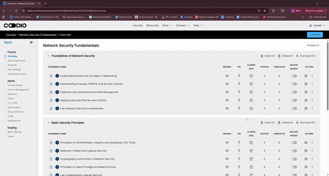Image resolution: width=329 pixels, height=176 pixels.
Task: Click the sidebar collapse icon next to Teach
Action: click(31, 43)
